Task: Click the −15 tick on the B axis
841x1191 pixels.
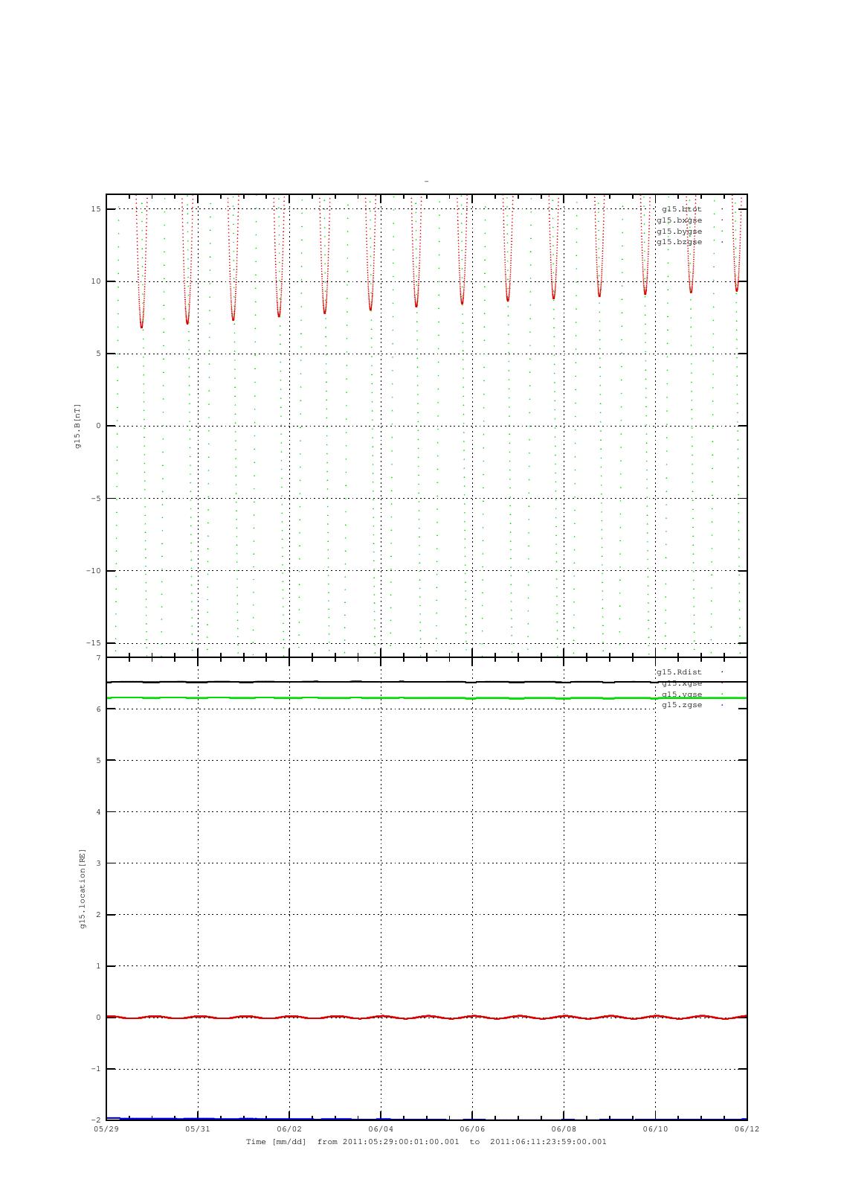Action: point(94,643)
